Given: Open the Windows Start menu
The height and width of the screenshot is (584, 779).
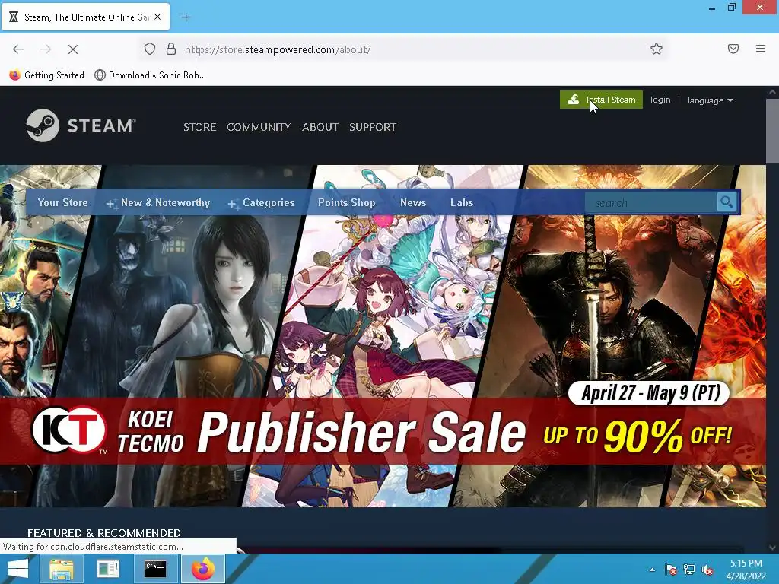Looking at the screenshot, I should pos(18,569).
